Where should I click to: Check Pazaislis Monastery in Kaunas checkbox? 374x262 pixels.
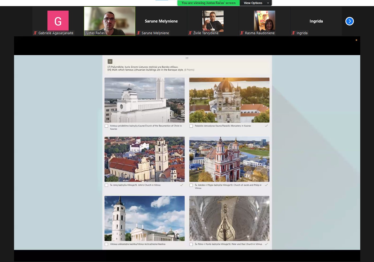pyautogui.click(x=191, y=126)
